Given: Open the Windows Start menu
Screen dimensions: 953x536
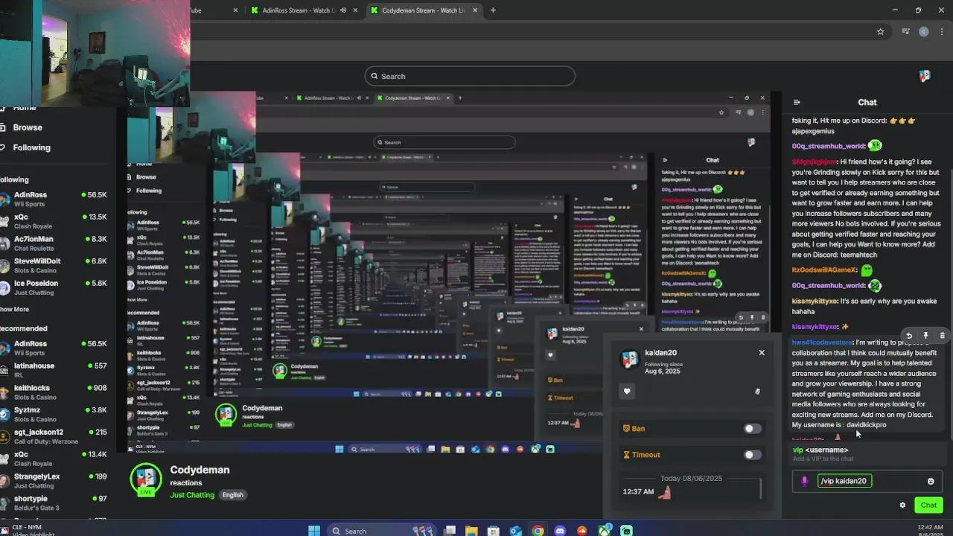Looking at the screenshot, I should click(x=314, y=531).
